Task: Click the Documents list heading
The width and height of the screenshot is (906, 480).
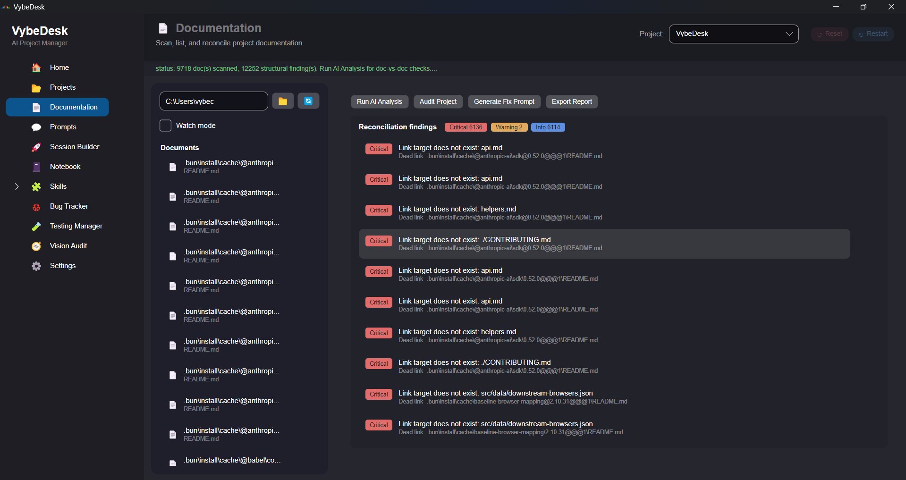Action: (179, 148)
